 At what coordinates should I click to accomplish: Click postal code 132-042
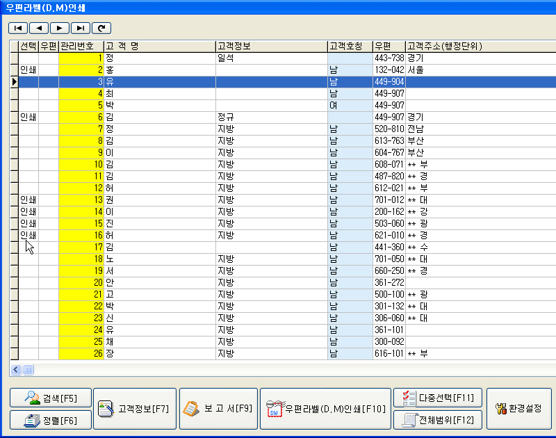point(389,70)
